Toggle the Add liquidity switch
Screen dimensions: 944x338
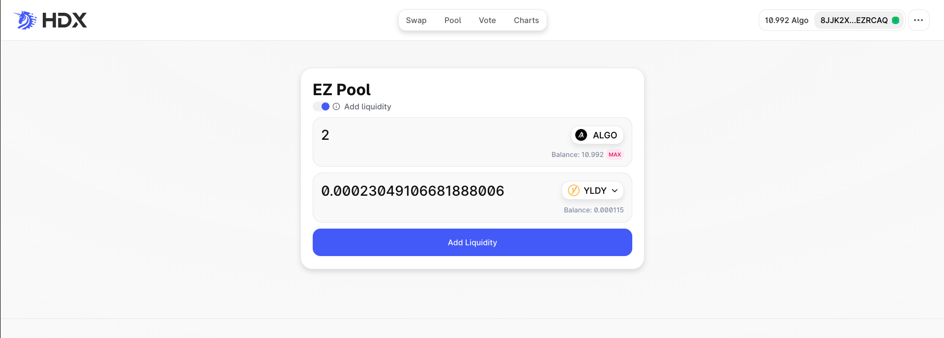click(322, 106)
